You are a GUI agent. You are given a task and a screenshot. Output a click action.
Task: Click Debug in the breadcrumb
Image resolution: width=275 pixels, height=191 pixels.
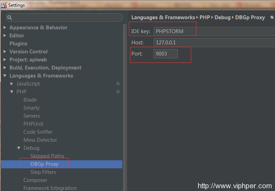click(x=223, y=17)
